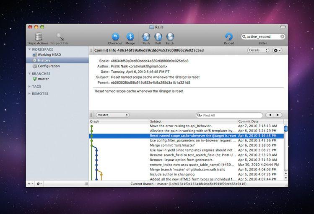The width and height of the screenshot is (314, 214).
Task: Clear the active_record filter text
Action: [282, 36]
